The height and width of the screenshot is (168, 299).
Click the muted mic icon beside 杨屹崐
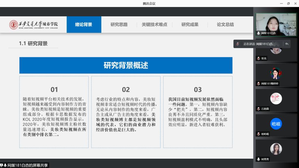tap(258, 134)
